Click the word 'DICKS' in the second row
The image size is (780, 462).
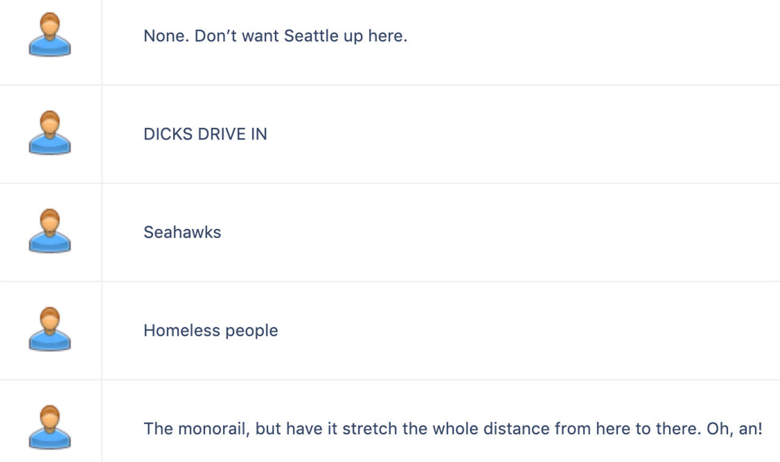(168, 134)
